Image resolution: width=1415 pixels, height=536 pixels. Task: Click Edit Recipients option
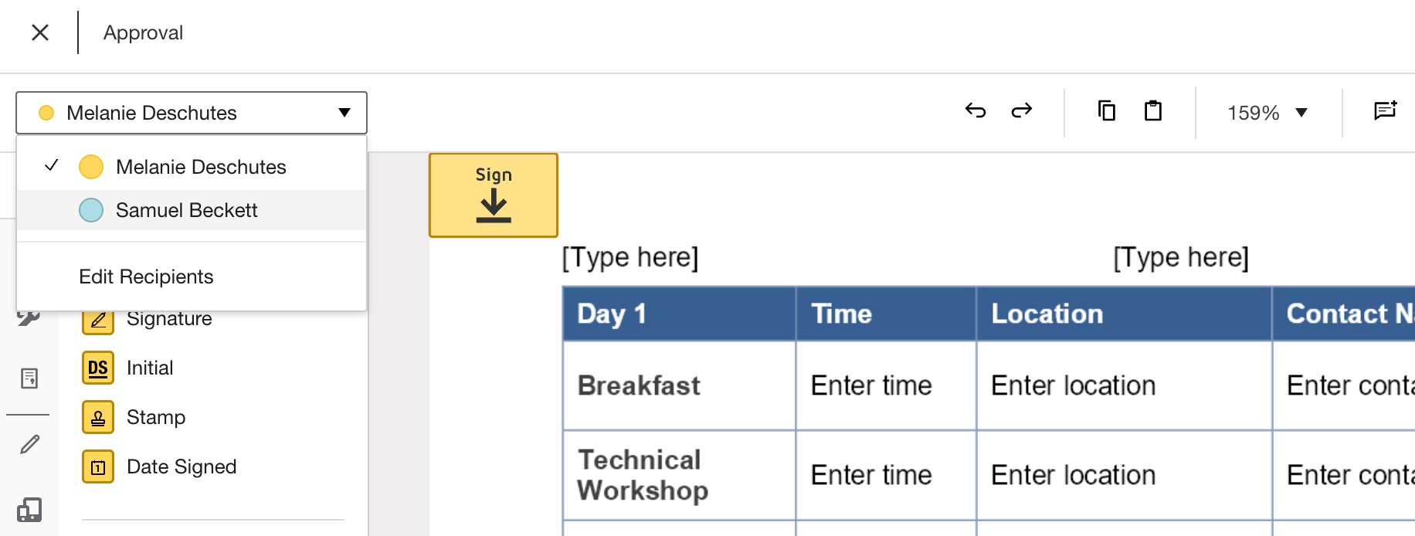coord(146,276)
